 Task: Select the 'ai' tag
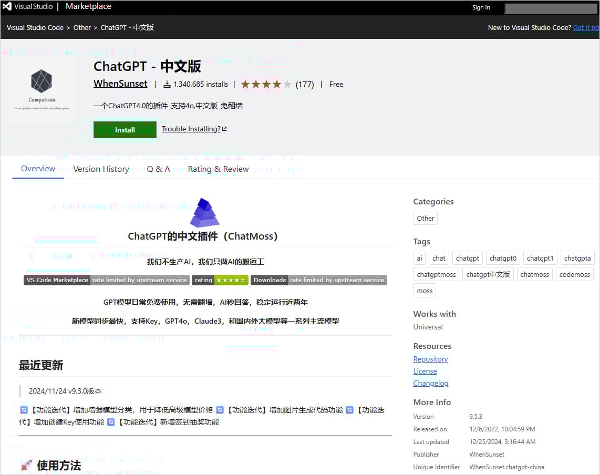[419, 258]
